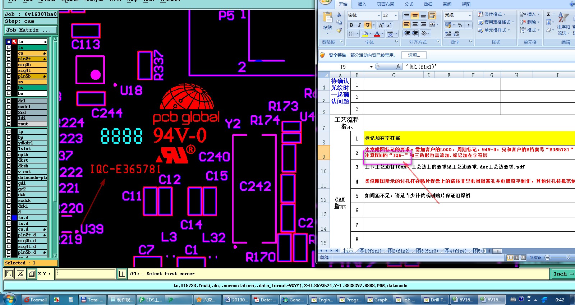Screen dimensions: 575x305
Task: Toggle Italic formatting in Excel
Action: [359, 25]
